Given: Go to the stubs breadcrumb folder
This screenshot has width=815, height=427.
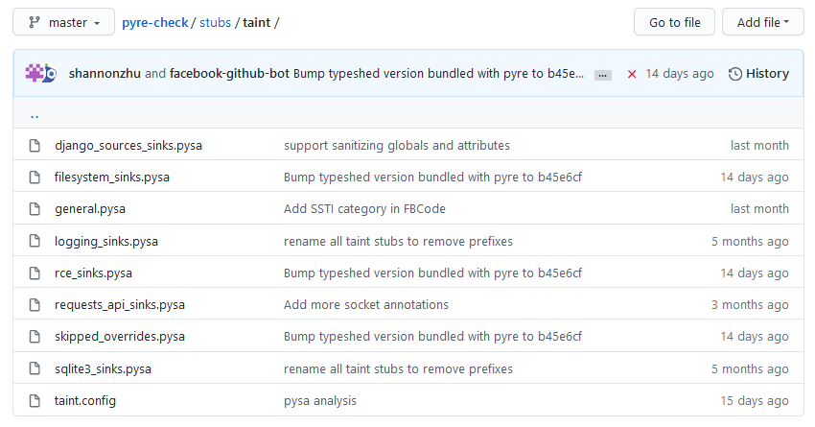Looking at the screenshot, I should coord(216,22).
